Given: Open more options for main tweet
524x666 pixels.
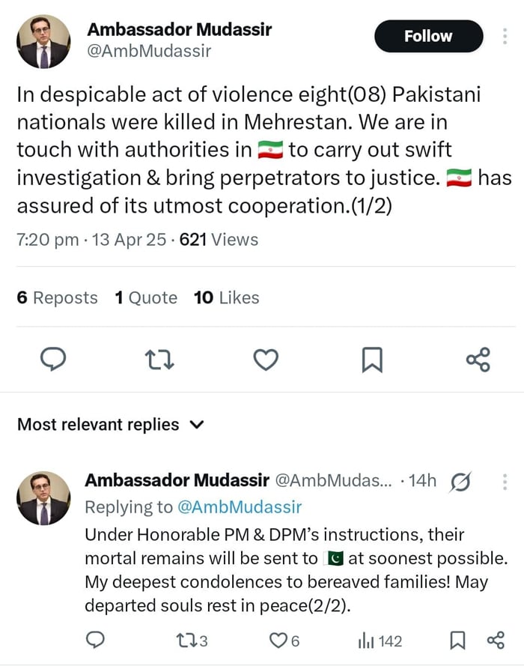Looking at the screenshot, I should (x=505, y=36).
